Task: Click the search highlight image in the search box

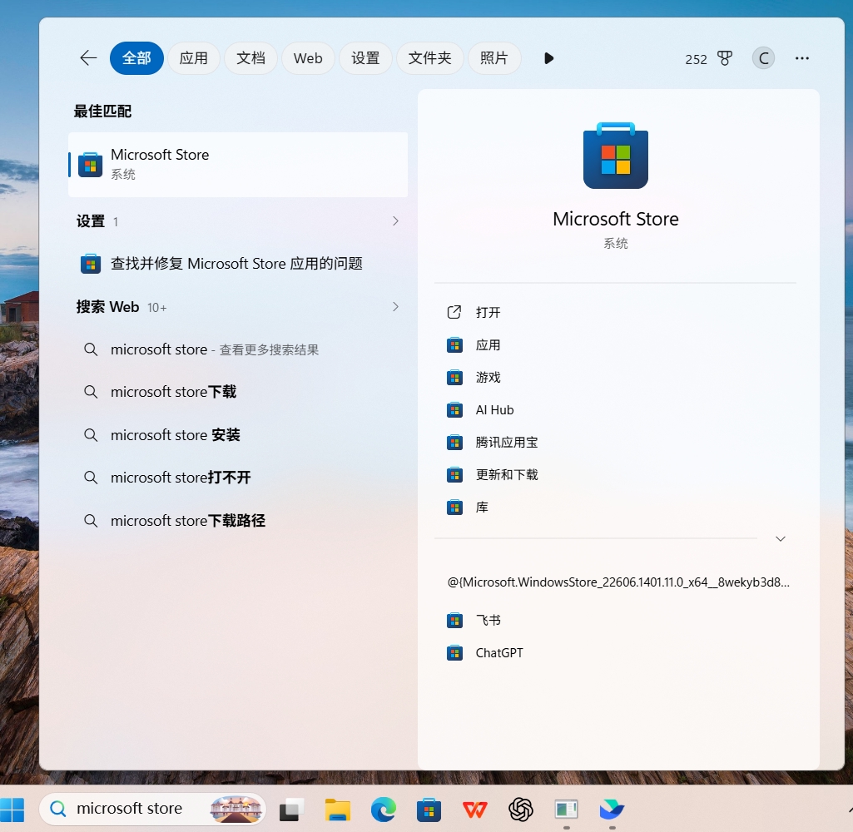Action: [x=236, y=809]
